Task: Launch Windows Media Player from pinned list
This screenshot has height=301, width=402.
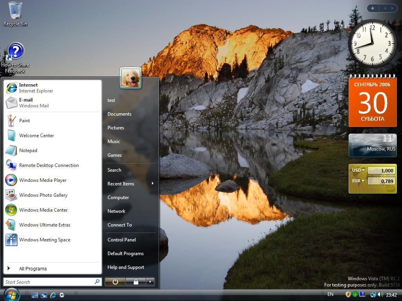Action: point(42,180)
